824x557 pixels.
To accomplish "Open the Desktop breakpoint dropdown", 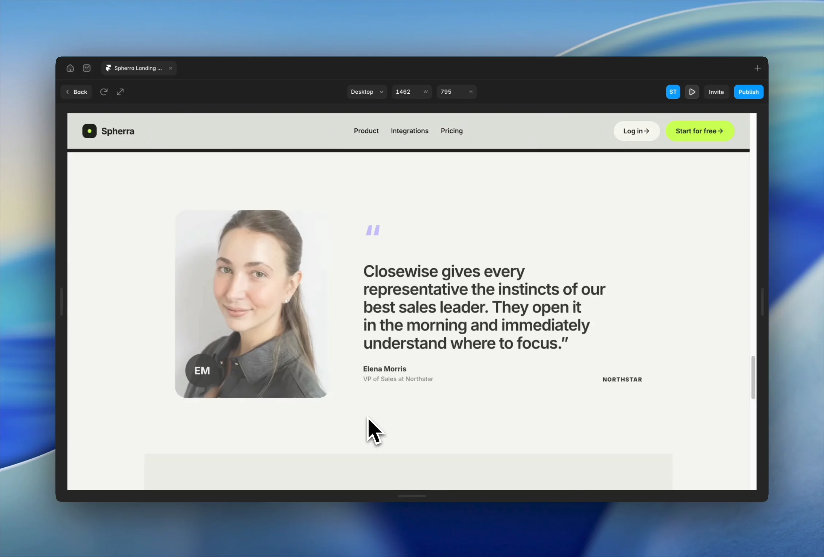I will tap(367, 92).
